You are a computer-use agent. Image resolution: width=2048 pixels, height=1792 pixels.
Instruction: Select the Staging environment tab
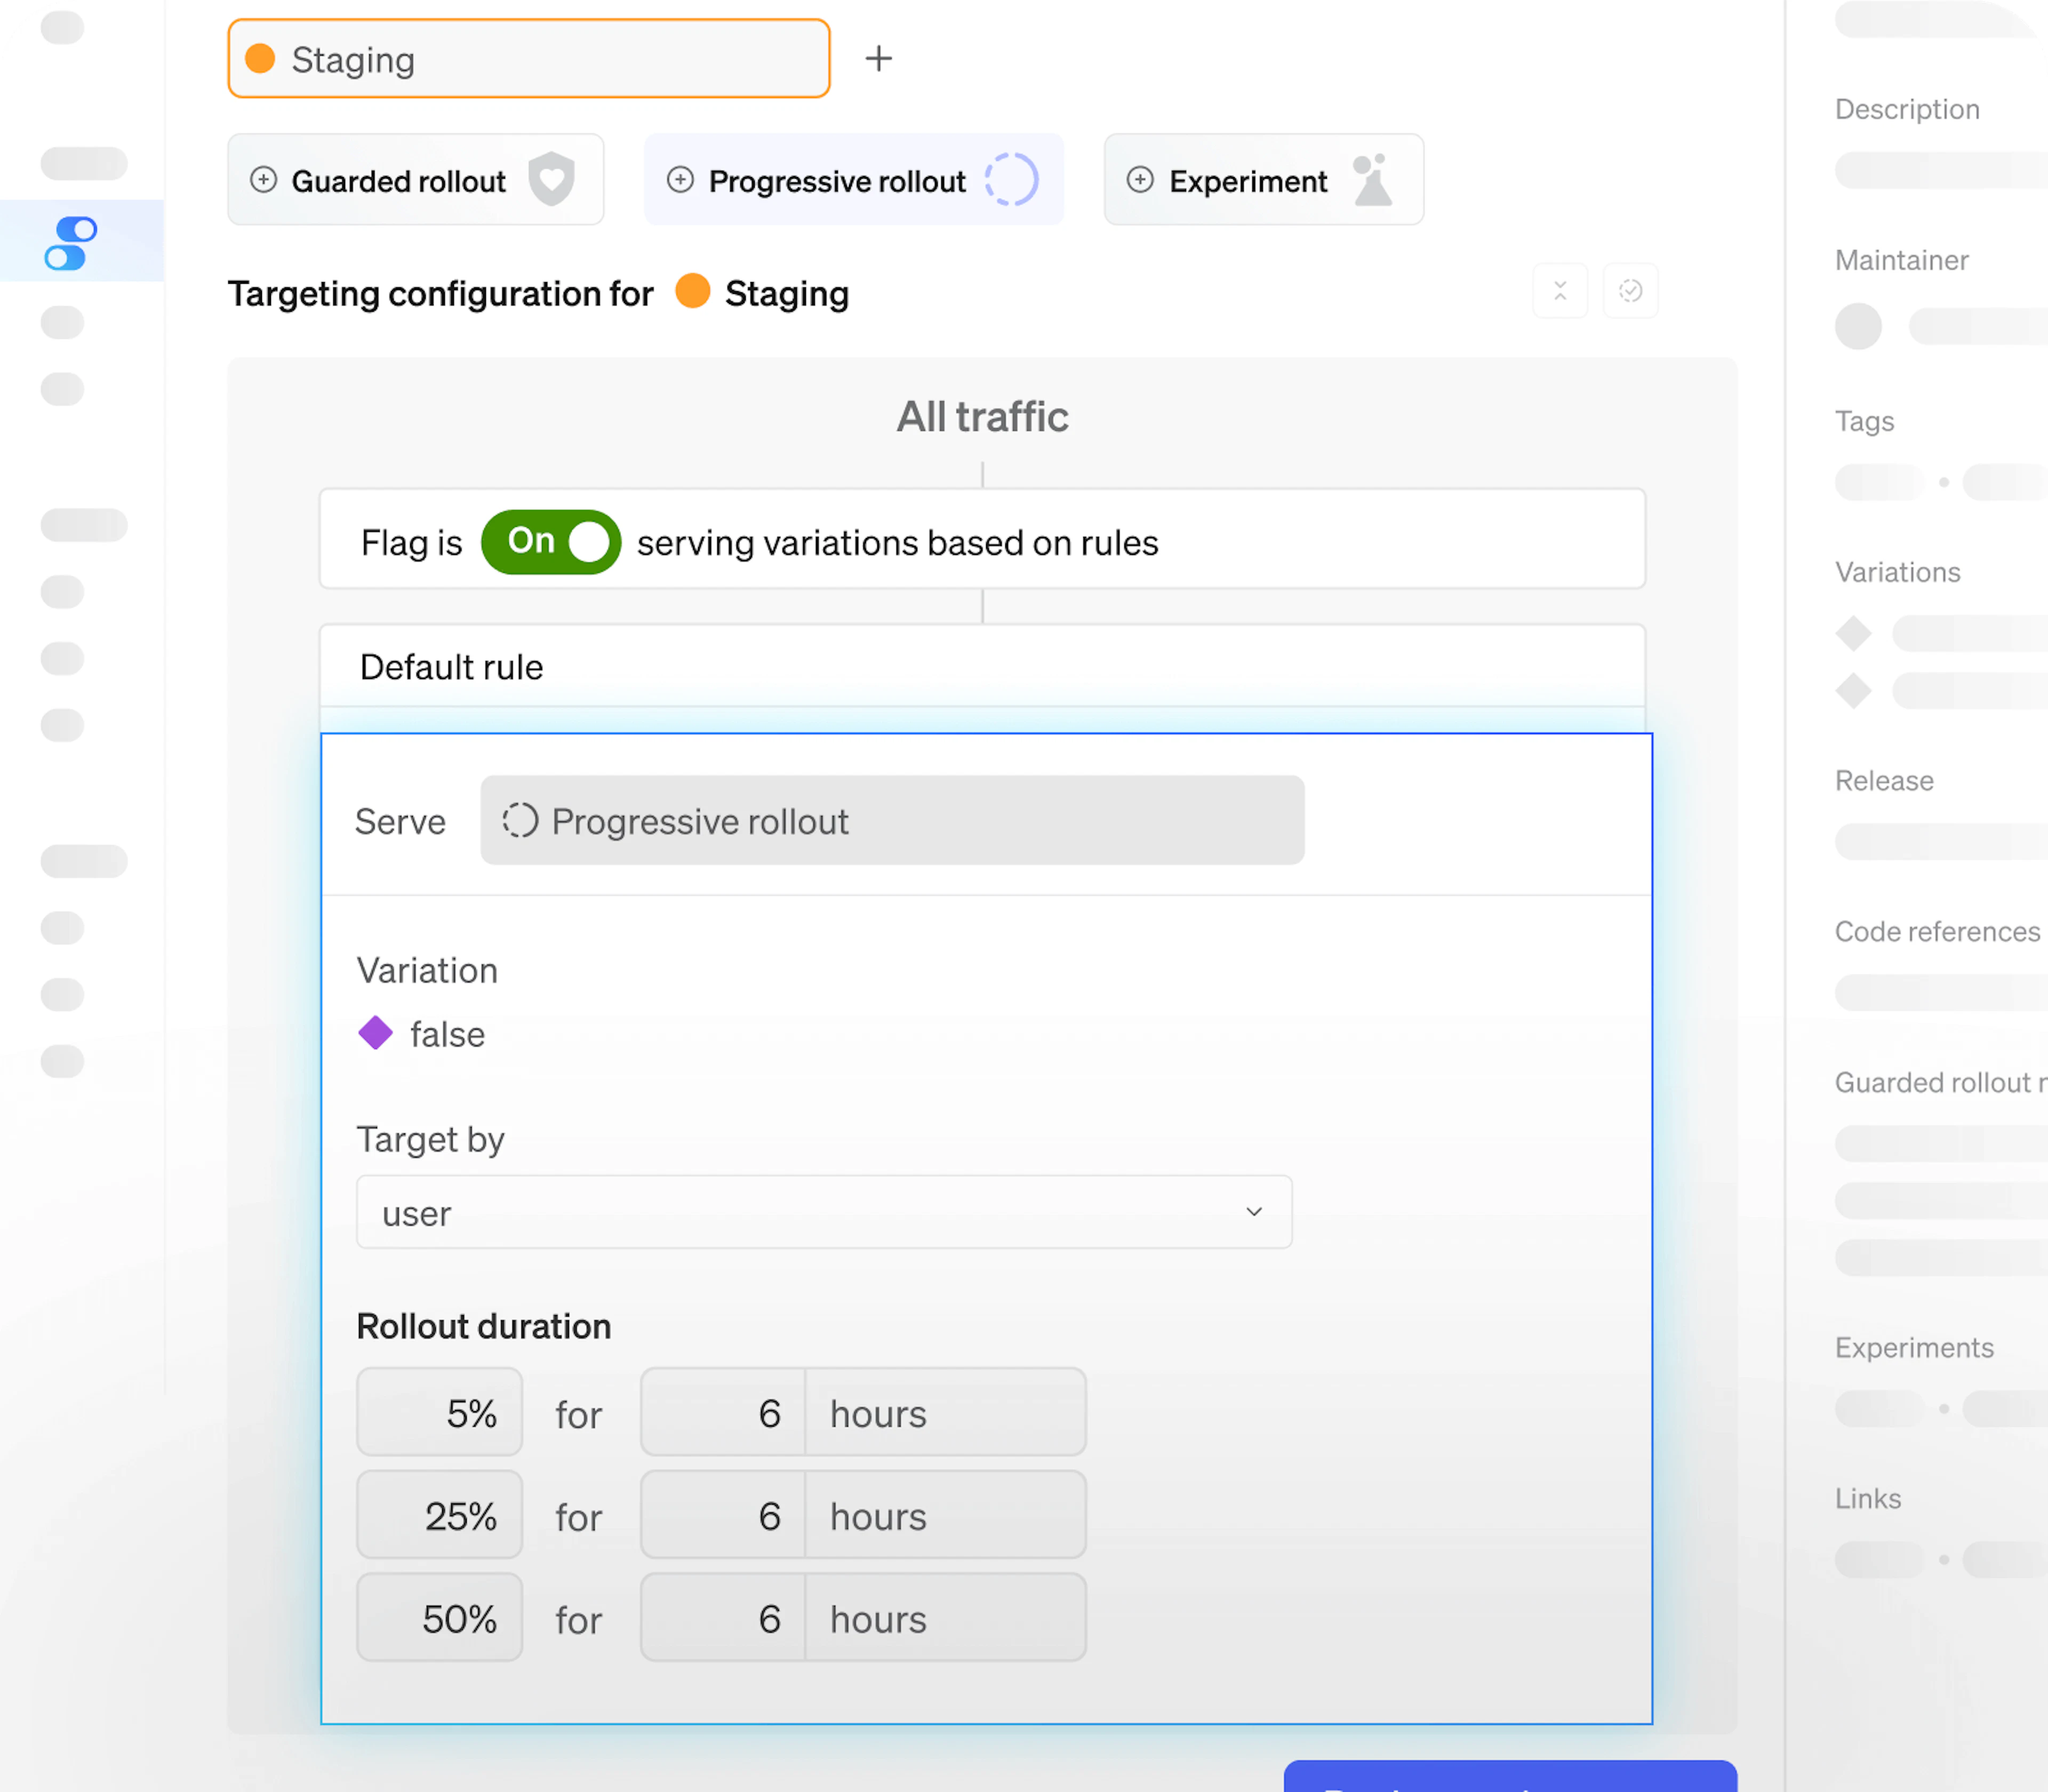click(528, 59)
